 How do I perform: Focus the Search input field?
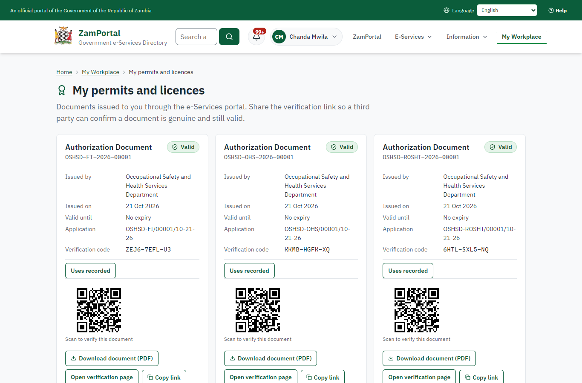[x=196, y=37]
